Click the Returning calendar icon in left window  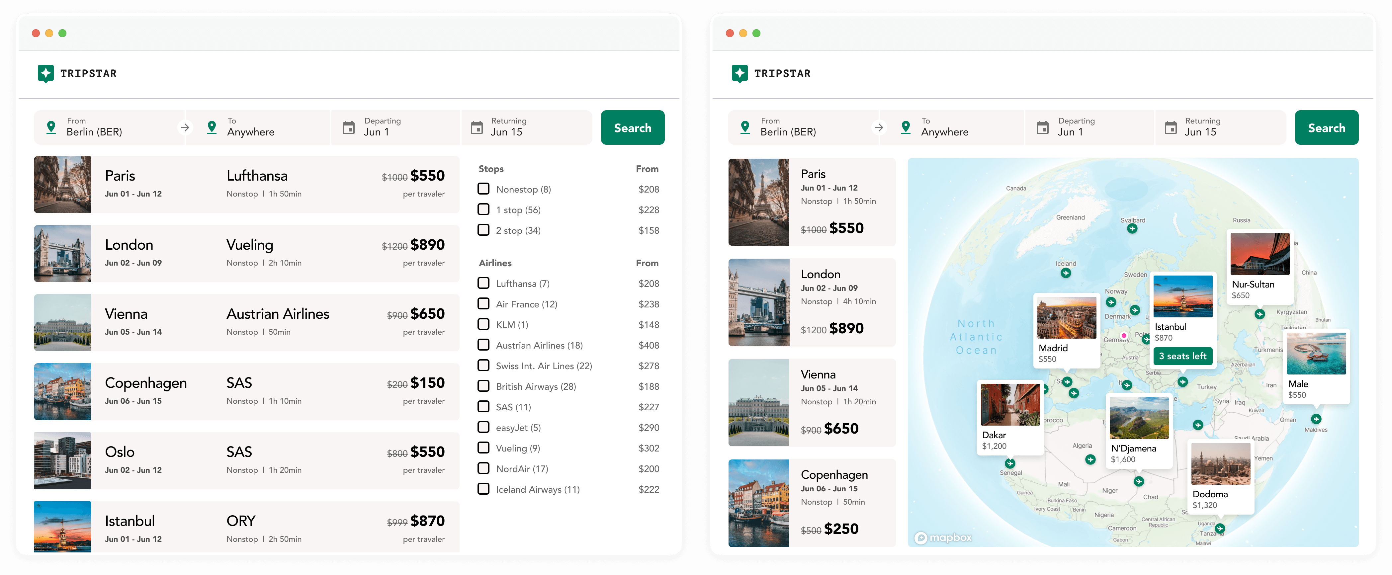[477, 127]
